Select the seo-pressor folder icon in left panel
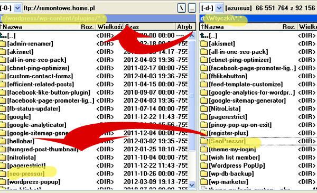The width and height of the screenshot is (317, 193). [x=3, y=173]
